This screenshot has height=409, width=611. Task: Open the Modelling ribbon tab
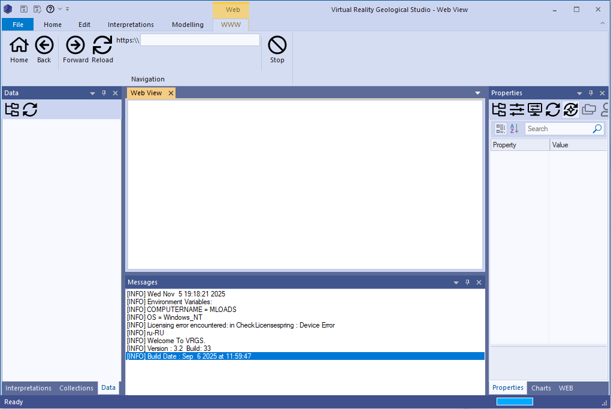(x=187, y=25)
